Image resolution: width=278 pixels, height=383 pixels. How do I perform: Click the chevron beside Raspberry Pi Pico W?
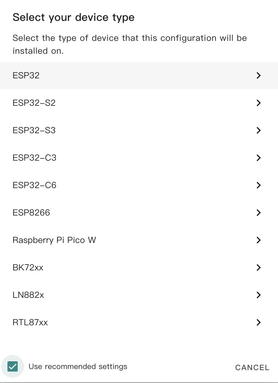259,240
